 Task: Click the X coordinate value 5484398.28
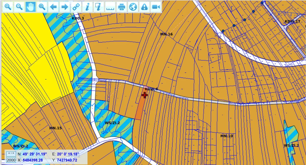pyautogui.click(x=33, y=160)
